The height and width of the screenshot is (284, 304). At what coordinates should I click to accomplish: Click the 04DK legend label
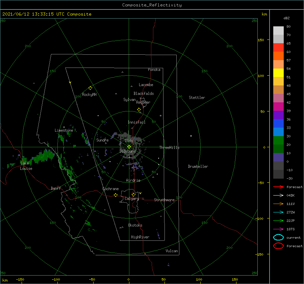(x=290, y=196)
